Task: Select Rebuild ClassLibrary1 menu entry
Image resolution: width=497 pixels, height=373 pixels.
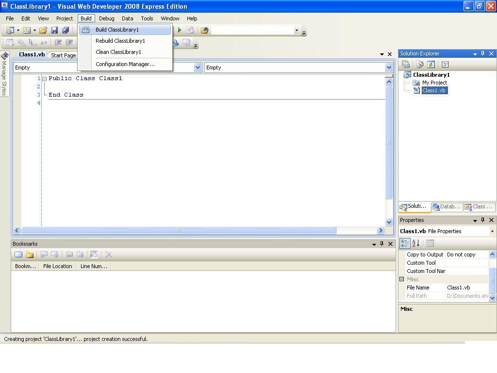Action: coord(126,41)
